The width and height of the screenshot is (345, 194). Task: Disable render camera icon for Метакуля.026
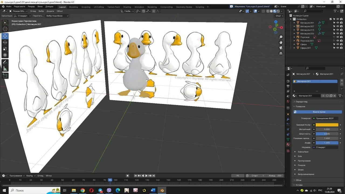tap(341, 34)
